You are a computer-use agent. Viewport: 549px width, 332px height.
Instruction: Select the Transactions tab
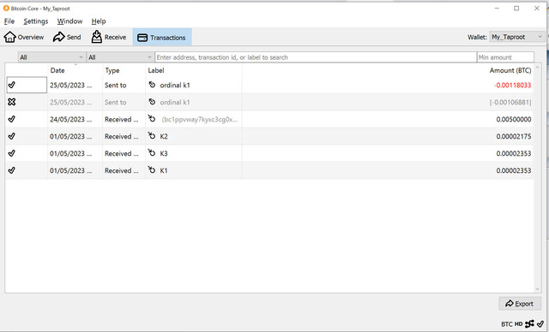coord(162,38)
